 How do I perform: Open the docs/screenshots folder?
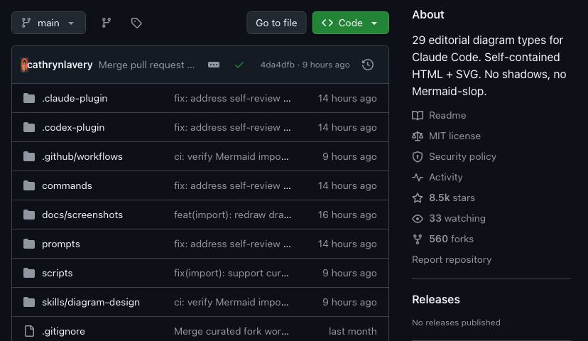[x=82, y=215]
